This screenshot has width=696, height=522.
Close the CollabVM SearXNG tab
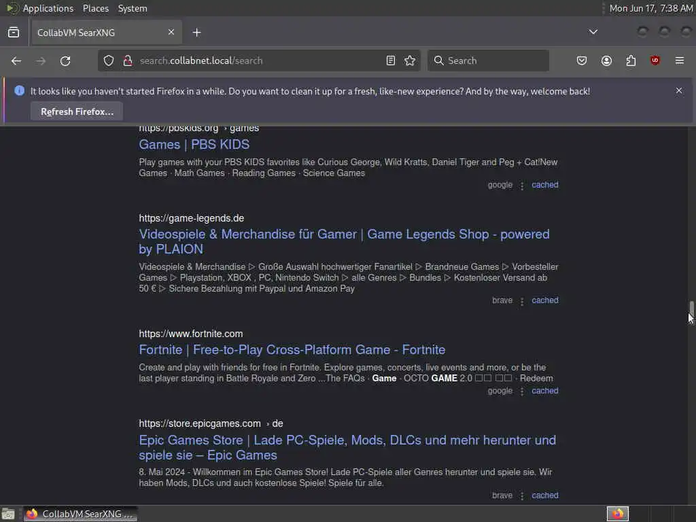point(171,32)
